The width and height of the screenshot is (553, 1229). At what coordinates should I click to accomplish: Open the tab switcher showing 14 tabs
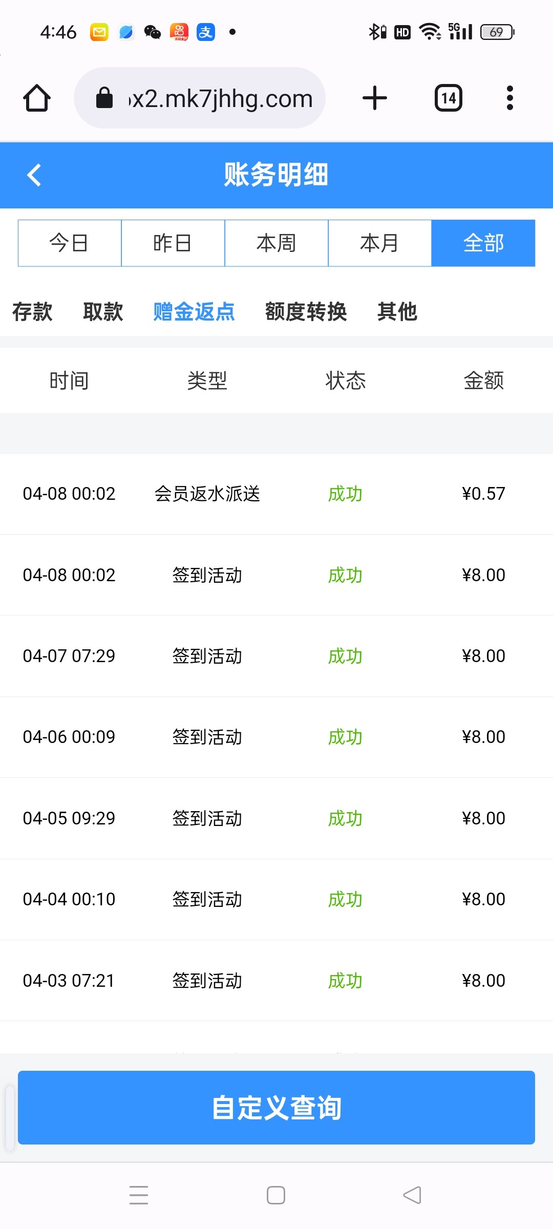tap(449, 98)
